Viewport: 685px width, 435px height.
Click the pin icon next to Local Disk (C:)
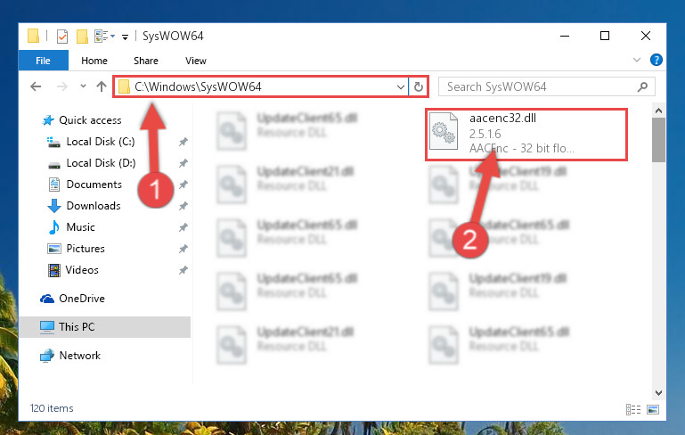click(x=183, y=142)
